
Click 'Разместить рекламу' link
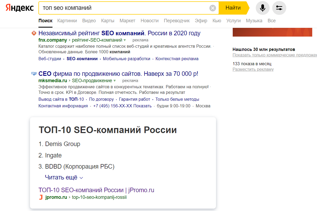pyautogui.click(x=253, y=69)
